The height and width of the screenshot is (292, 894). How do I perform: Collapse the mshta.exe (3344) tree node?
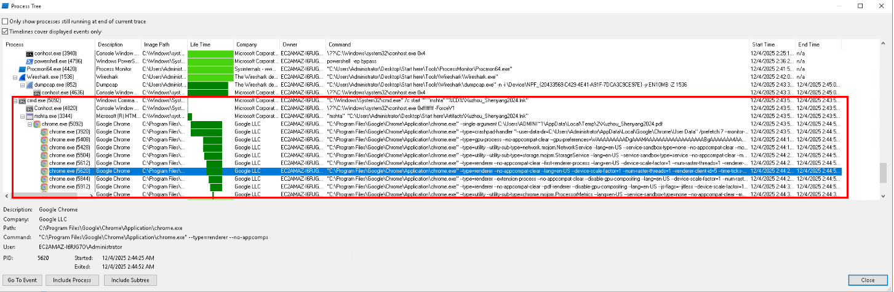[x=22, y=116]
